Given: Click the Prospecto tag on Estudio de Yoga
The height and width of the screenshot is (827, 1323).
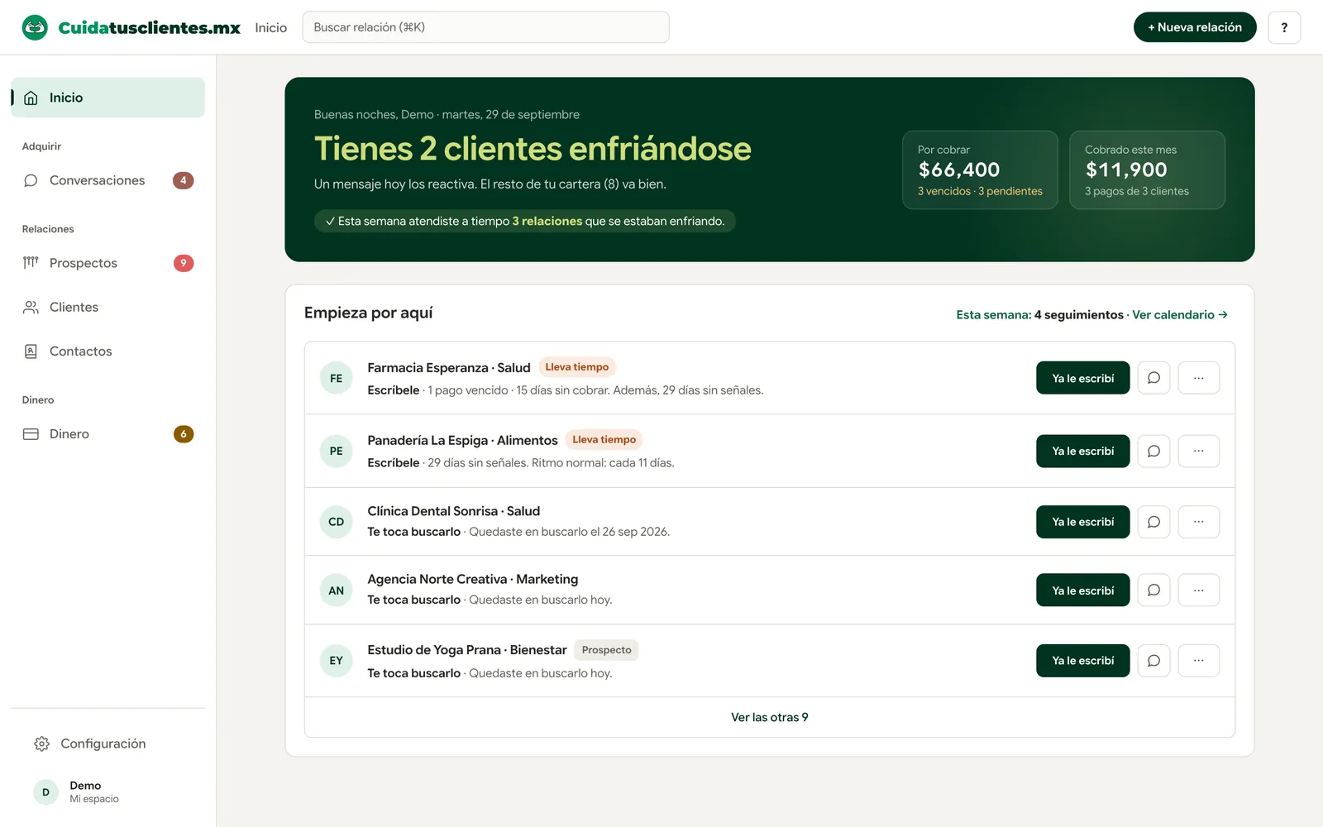Looking at the screenshot, I should tap(606, 650).
